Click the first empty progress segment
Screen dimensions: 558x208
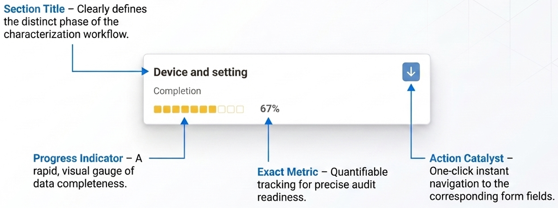pos(222,109)
